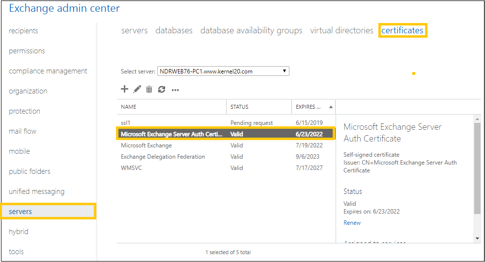The width and height of the screenshot is (485, 262).
Task: Open the public folders section
Action: (29, 171)
